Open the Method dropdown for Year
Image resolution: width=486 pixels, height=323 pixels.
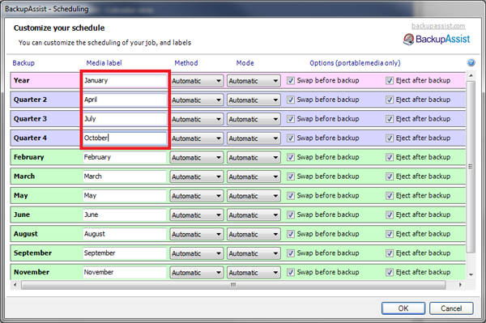coord(197,81)
